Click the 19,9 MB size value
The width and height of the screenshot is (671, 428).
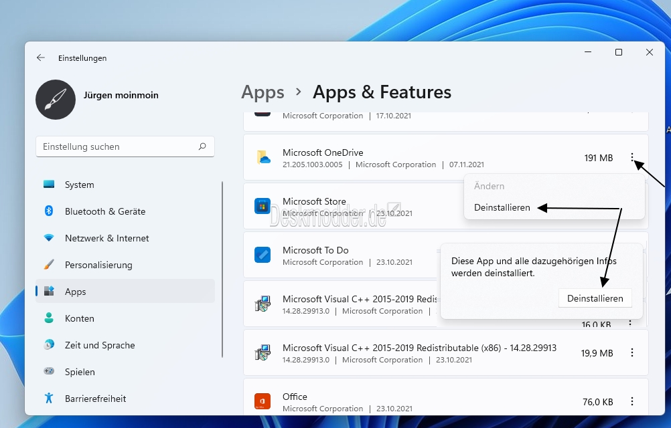point(597,353)
